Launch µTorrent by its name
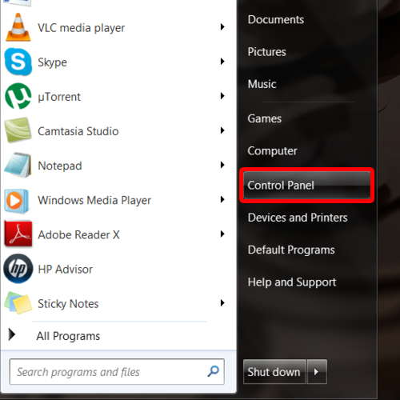Viewport: 400px width, 400px height. click(59, 97)
